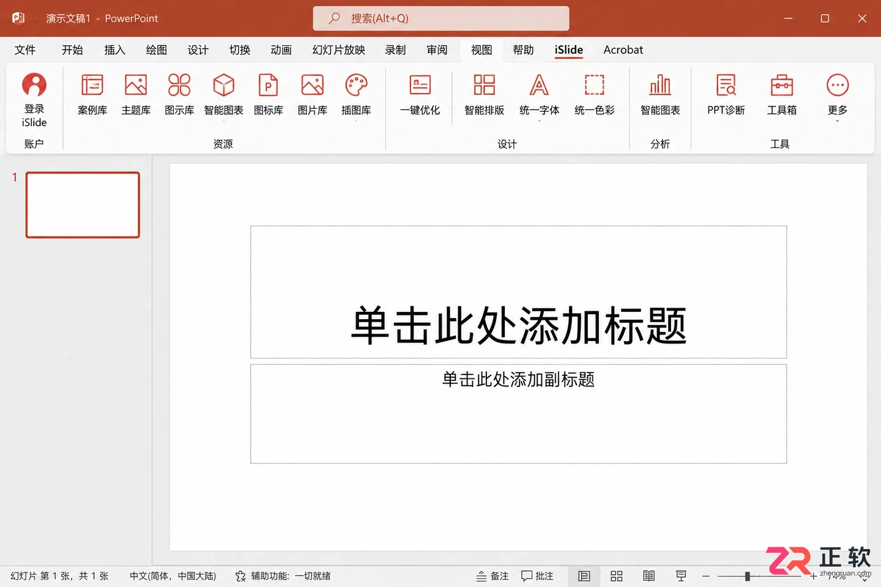Click the subtitle placeholder 单击此处添加副标题
881x587 pixels.
[518, 414]
